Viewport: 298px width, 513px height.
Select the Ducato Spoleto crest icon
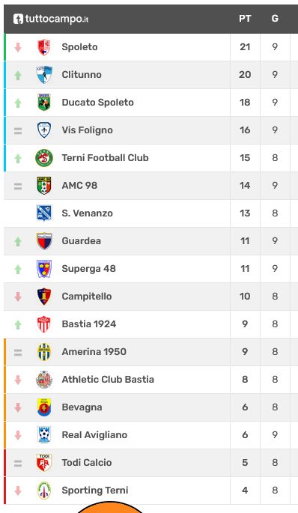click(x=44, y=103)
